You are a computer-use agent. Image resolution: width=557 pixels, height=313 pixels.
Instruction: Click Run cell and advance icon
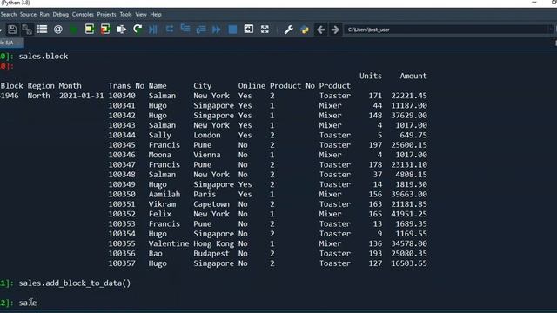[x=105, y=29]
